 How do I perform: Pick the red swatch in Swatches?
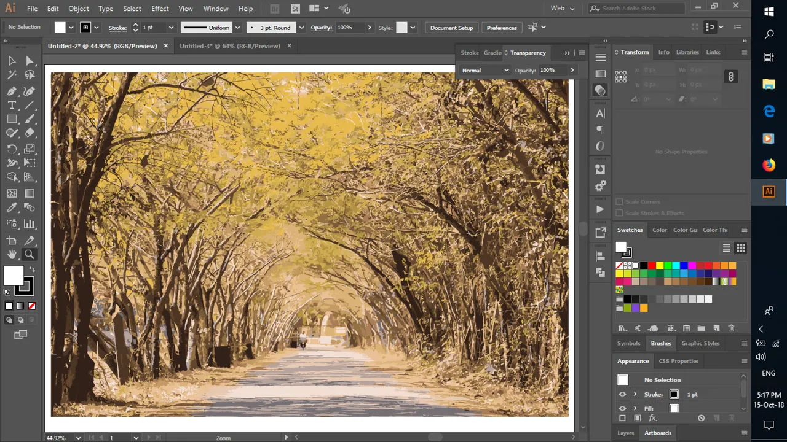(652, 266)
